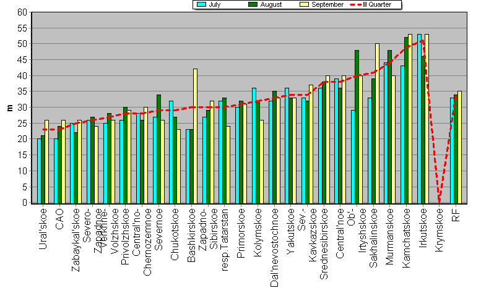Select the 'Severnoe' axis label

pyautogui.click(x=158, y=230)
